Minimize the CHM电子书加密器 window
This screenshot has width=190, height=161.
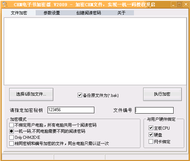(174, 4)
